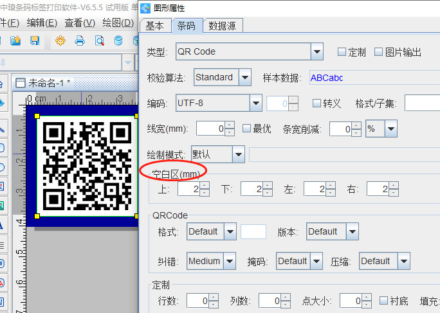Expand the UTF-8 encoding dropdown
Screen dimensions: 440x313
(256, 103)
